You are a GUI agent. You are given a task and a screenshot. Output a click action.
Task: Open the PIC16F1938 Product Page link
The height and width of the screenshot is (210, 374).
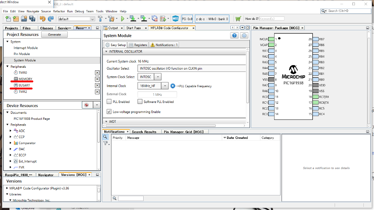(32, 119)
